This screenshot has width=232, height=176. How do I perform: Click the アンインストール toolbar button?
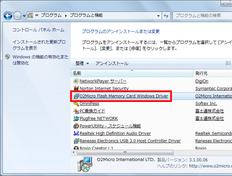tap(112, 63)
